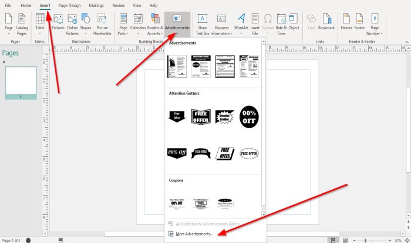Select the Draw Text Box tool
The height and width of the screenshot is (243, 411).
203,22
